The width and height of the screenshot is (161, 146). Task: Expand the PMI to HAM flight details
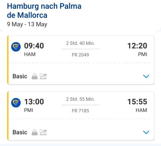click(146, 132)
